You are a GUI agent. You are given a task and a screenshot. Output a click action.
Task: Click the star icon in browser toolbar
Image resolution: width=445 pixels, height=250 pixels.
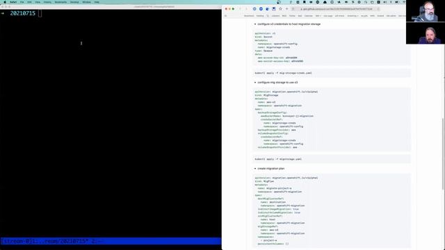coord(280,9)
